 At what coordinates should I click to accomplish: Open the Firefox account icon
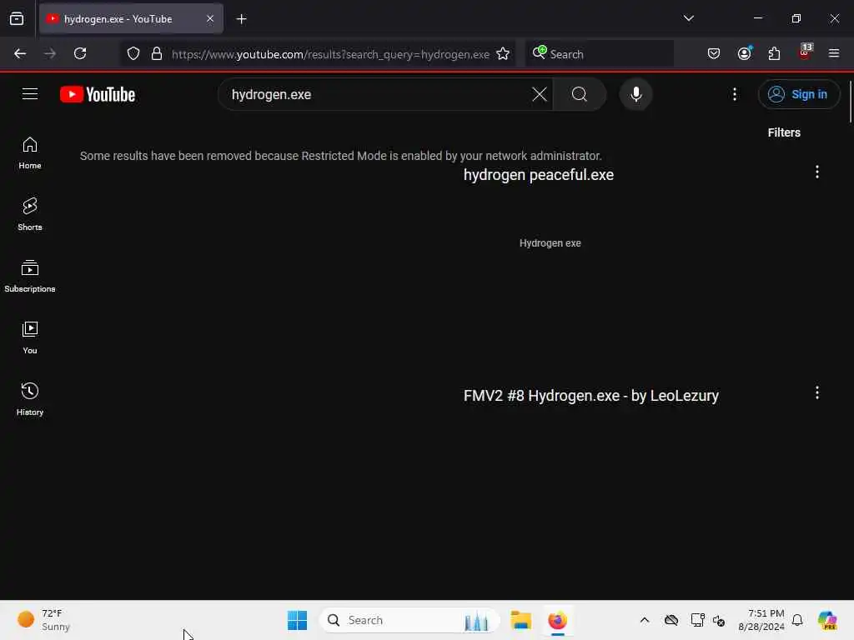coord(745,53)
